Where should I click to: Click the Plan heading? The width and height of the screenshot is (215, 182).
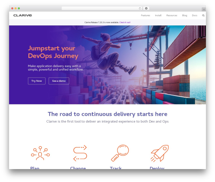click(x=35, y=168)
